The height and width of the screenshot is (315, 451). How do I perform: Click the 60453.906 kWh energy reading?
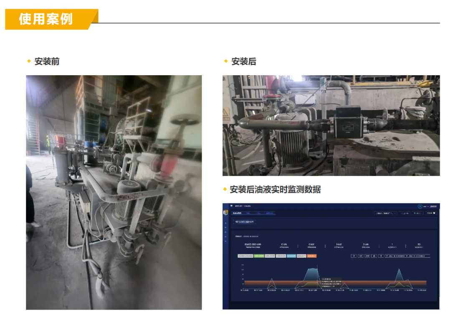tap(253, 244)
